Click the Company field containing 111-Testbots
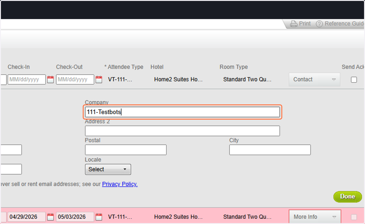Screen dimensions: 365x224 (182, 112)
